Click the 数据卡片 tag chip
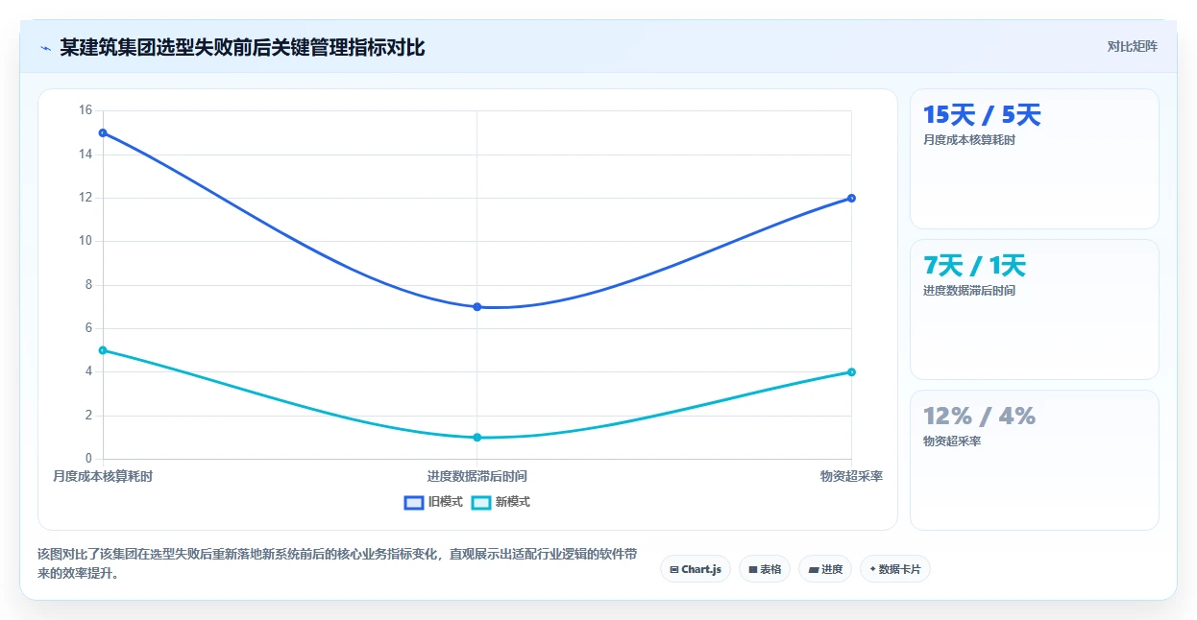Viewport: 1197px width, 620px height. point(895,569)
